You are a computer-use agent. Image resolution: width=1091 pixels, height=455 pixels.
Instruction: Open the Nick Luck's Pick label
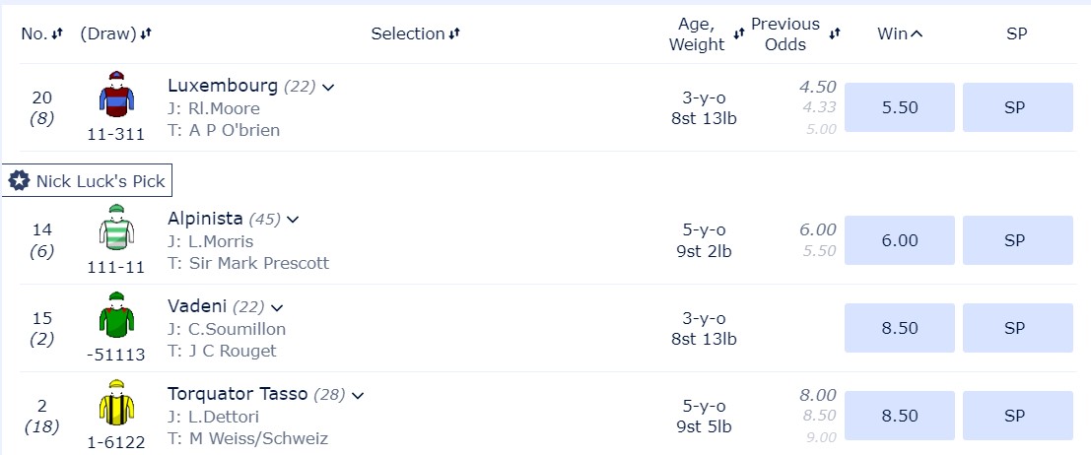click(87, 181)
